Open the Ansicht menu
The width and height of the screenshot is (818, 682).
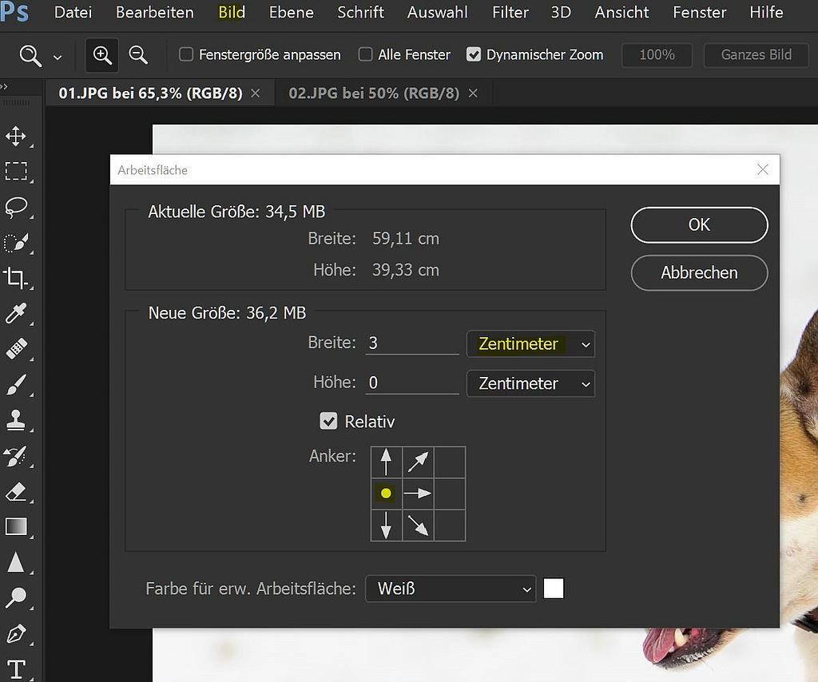tap(621, 12)
